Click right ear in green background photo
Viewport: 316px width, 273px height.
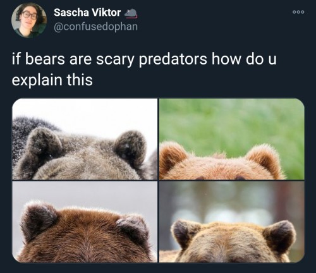[x=264, y=159]
